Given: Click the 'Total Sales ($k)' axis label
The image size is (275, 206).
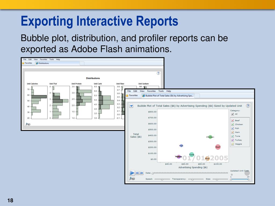Looking at the screenshot, I should (x=136, y=135).
